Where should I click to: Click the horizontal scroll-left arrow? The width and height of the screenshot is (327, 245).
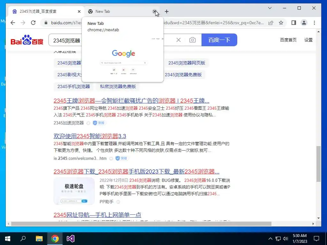(x=8, y=224)
